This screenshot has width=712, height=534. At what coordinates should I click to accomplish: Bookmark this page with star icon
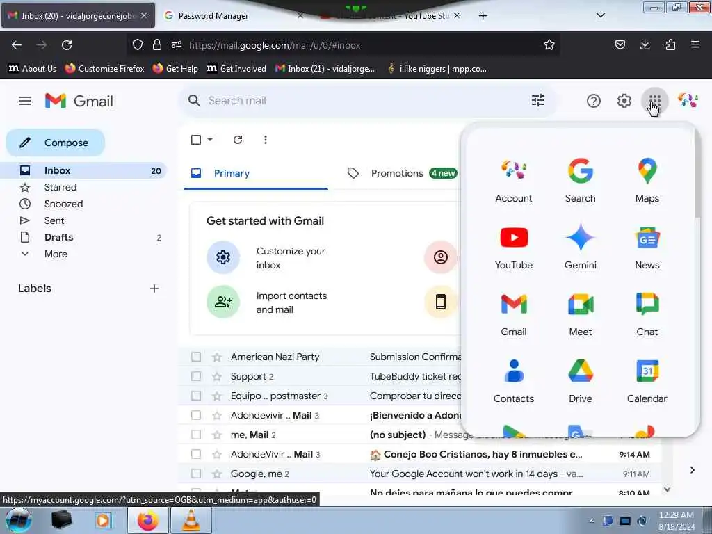(x=549, y=44)
